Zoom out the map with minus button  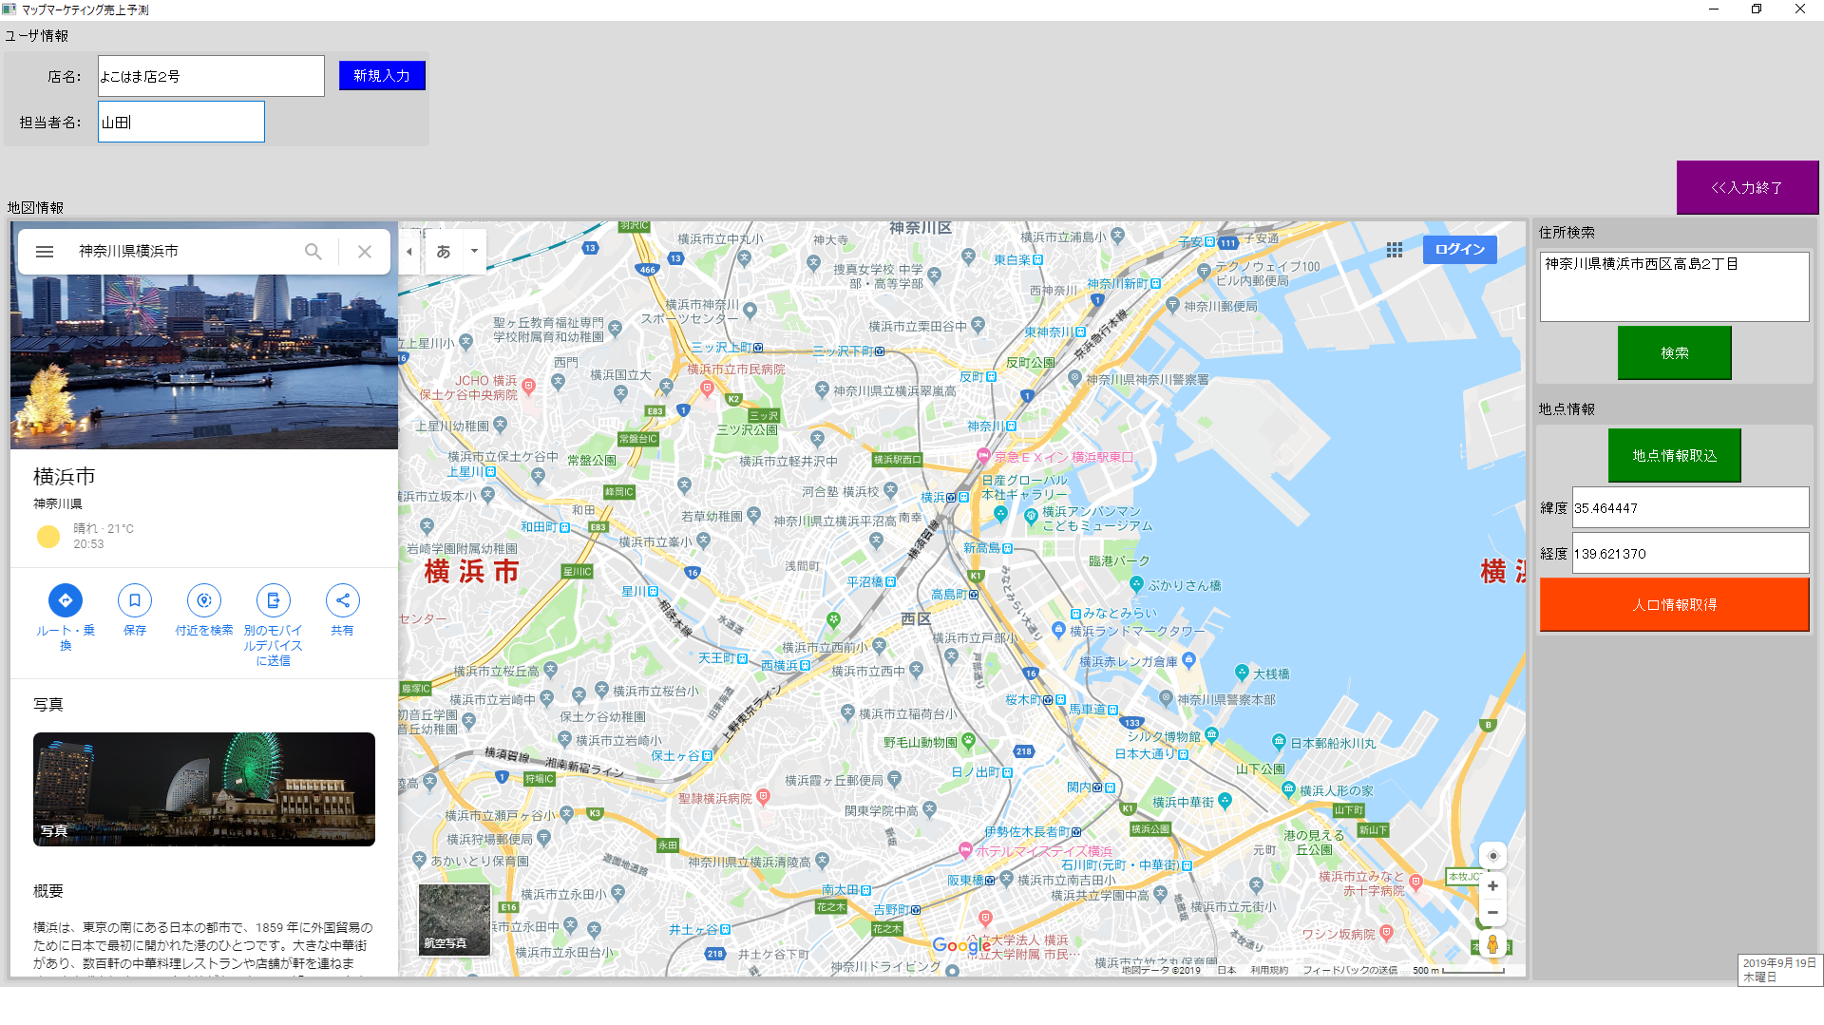point(1492,913)
